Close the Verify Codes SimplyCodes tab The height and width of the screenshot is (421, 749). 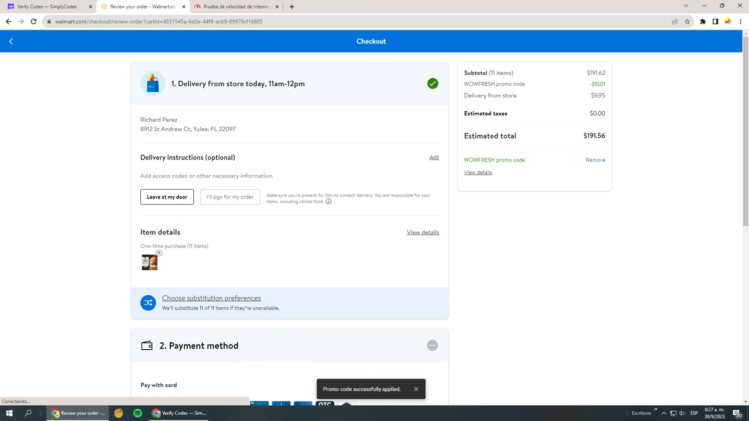(90, 7)
